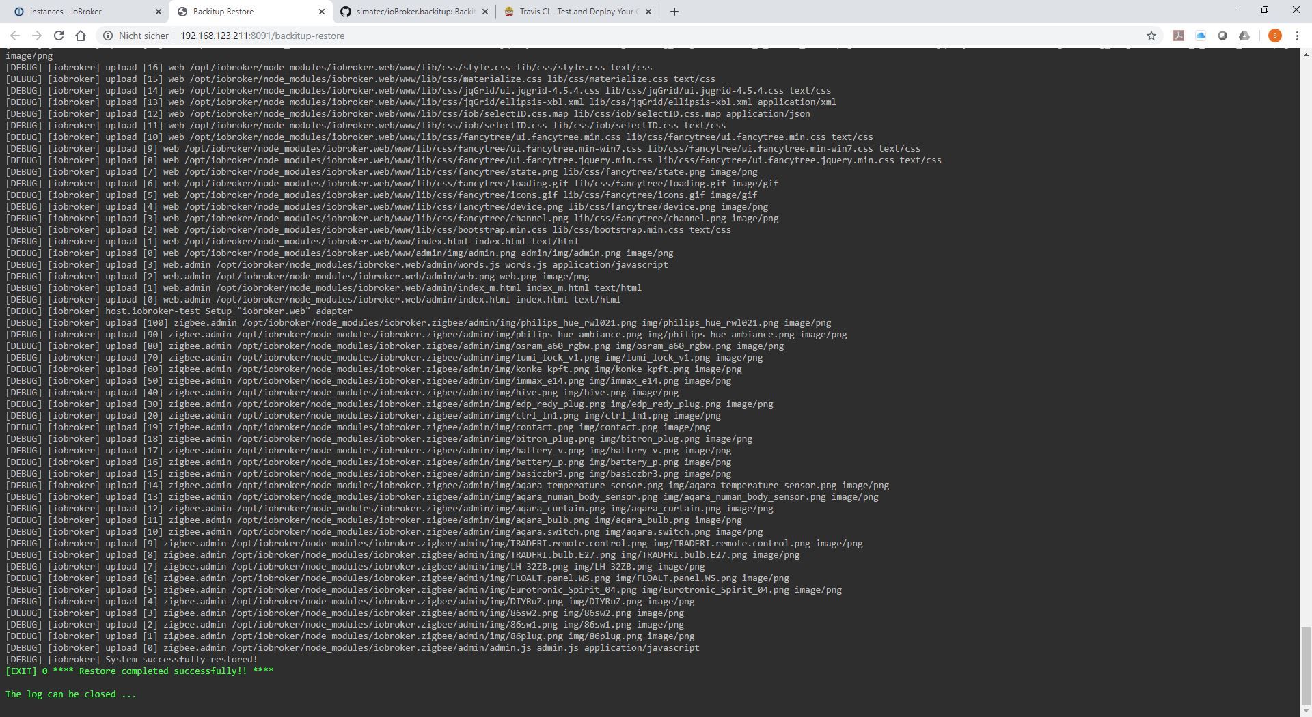Click 'The log can be closed ...' text
The image size is (1312, 717).
click(x=71, y=694)
